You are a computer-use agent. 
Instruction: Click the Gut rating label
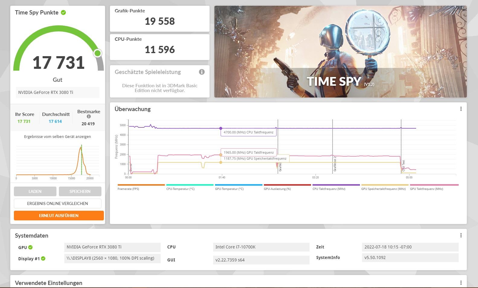point(57,80)
